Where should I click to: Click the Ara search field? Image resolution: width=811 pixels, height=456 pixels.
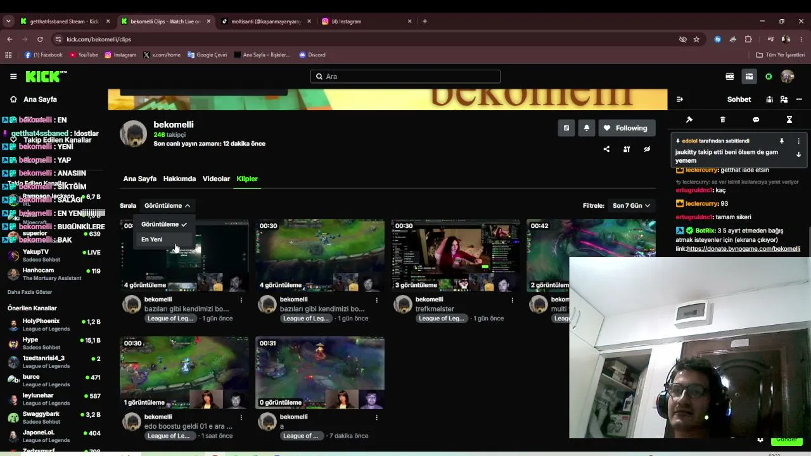click(405, 77)
